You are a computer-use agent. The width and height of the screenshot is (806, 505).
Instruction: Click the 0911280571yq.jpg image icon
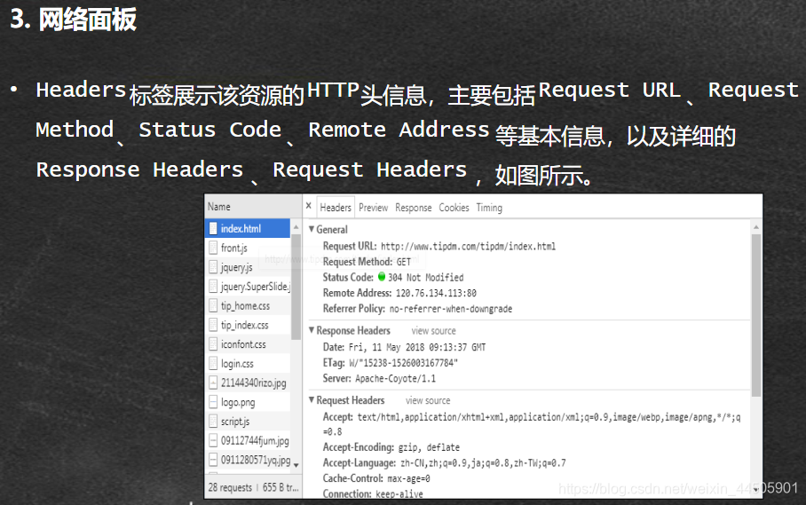click(213, 460)
